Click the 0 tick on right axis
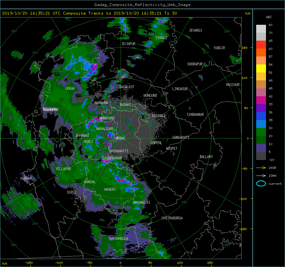The image size is (285, 267). click(248, 138)
